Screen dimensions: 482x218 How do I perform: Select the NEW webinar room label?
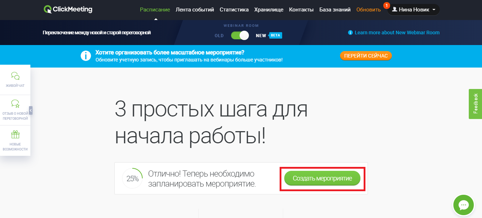261,36
